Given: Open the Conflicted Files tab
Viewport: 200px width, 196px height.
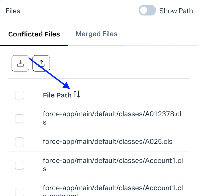Looking at the screenshot, I should [34, 35].
